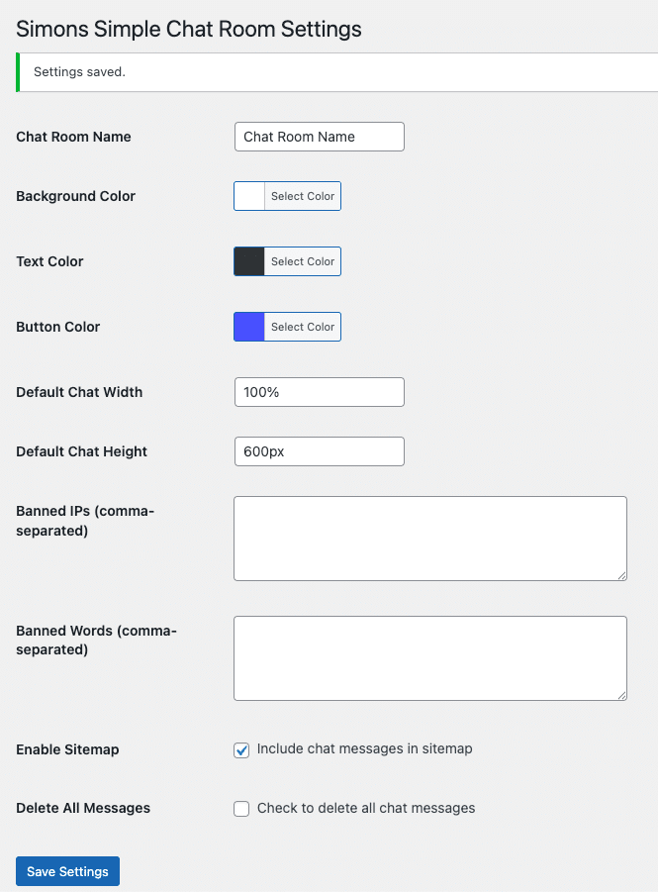This screenshot has width=658, height=892.
Task: Open Select Color for Background Color
Action: [303, 196]
